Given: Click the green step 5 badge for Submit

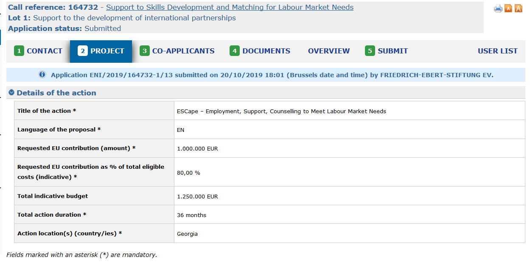Looking at the screenshot, I should coord(370,51).
